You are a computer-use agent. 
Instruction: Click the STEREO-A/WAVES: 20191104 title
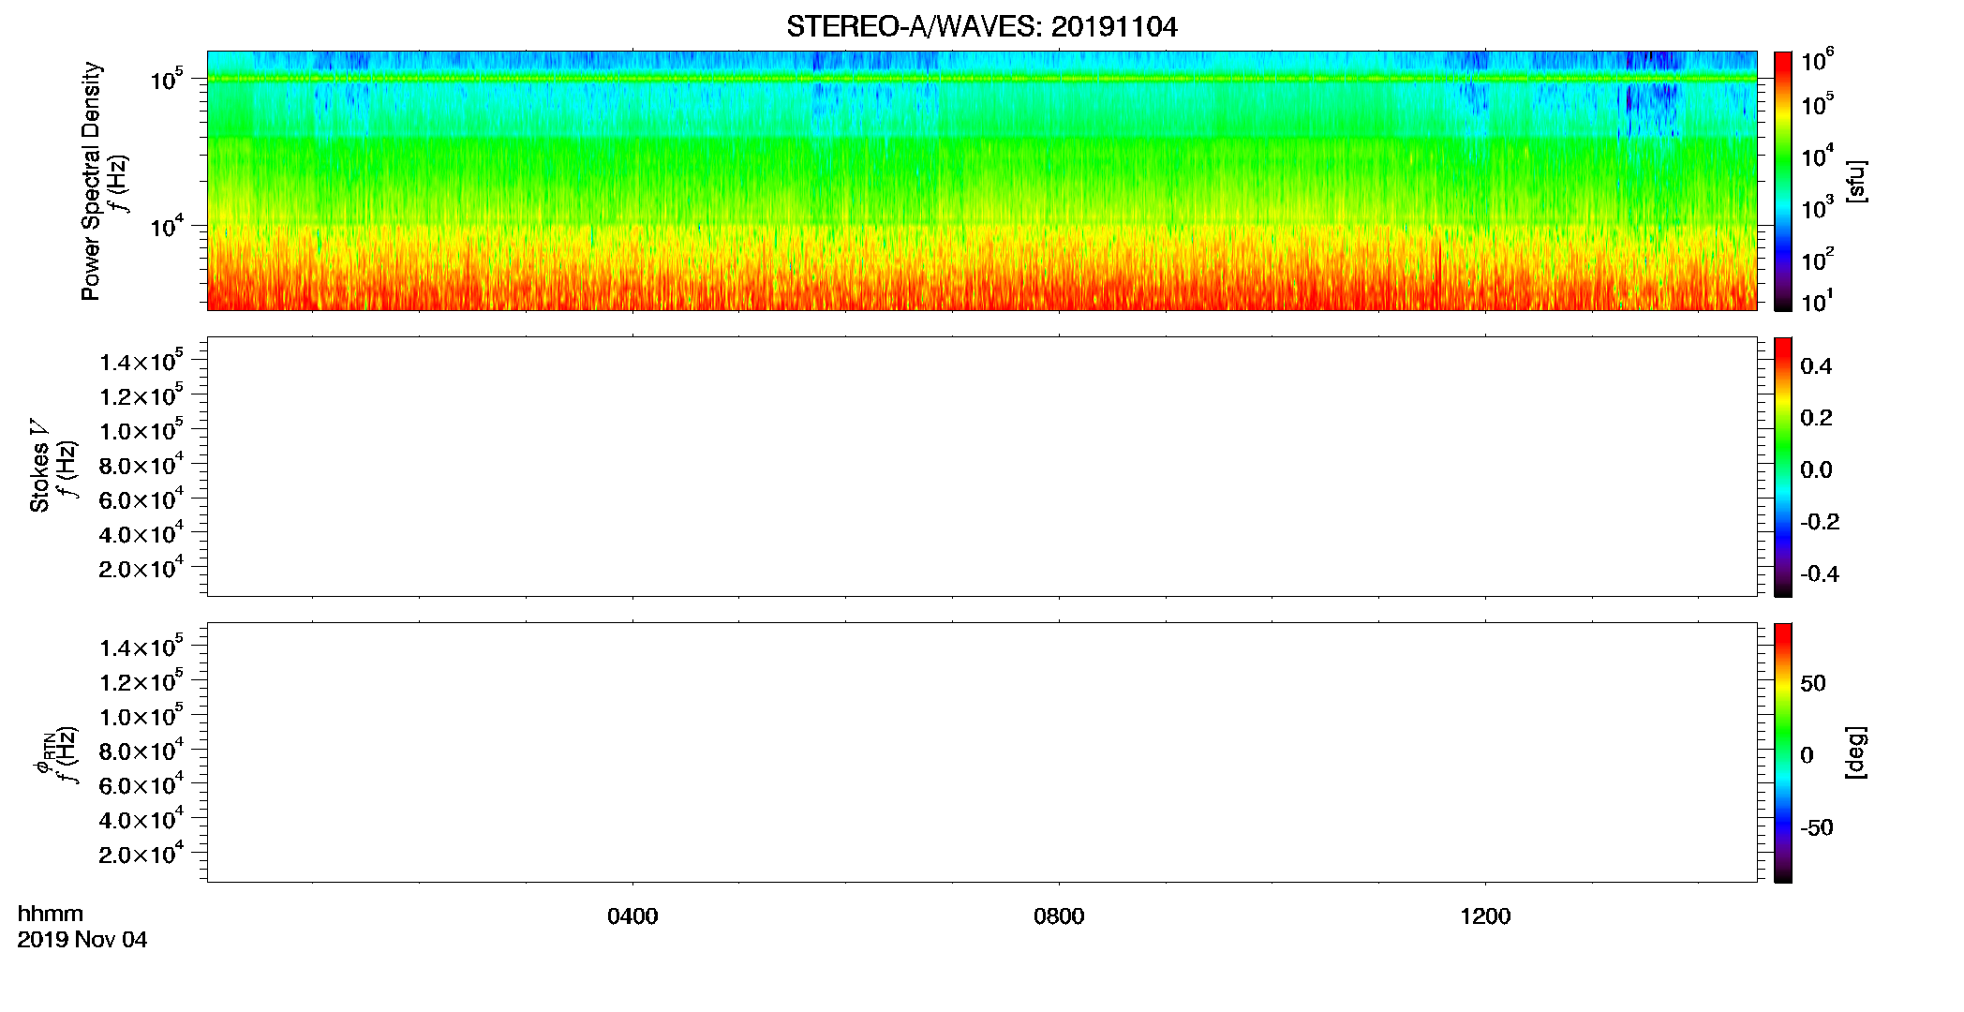tap(981, 26)
